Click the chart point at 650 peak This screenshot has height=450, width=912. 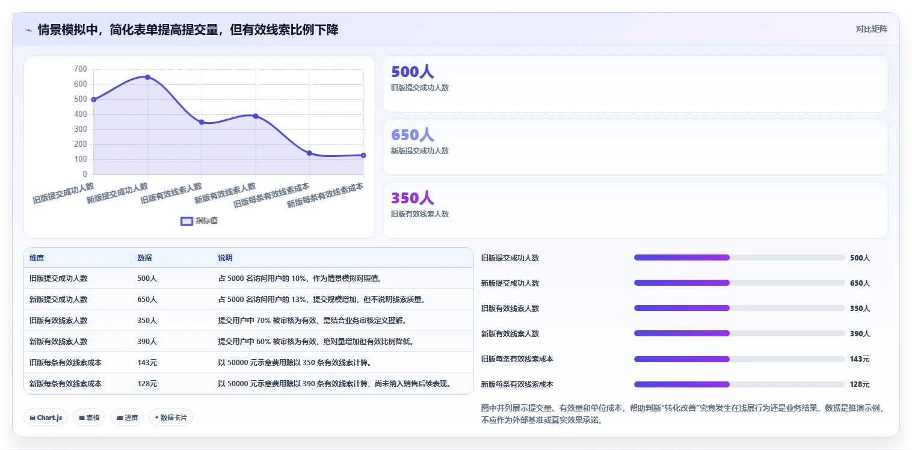click(147, 77)
